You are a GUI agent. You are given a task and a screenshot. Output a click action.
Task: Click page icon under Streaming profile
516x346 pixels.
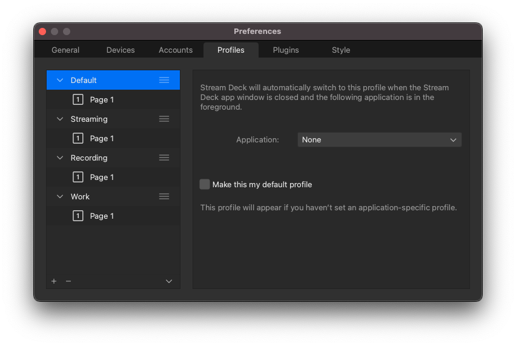coord(78,138)
